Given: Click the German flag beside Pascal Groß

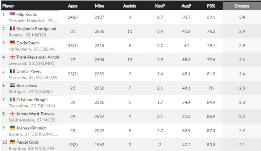Looking at the screenshot, I should point(12,142).
